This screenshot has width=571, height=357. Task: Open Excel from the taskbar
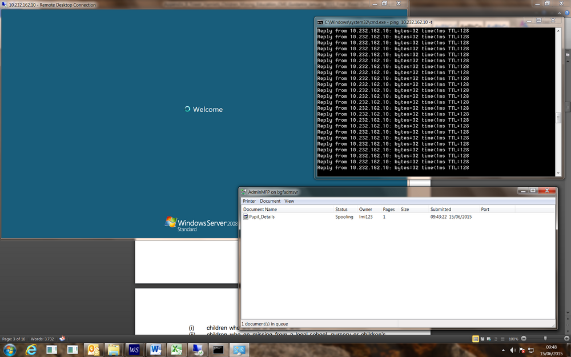point(176,350)
